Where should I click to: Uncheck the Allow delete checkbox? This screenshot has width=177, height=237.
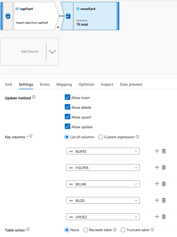(67, 107)
